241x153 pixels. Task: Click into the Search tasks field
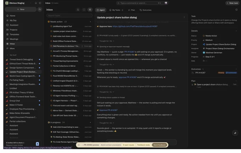pos(69,16)
